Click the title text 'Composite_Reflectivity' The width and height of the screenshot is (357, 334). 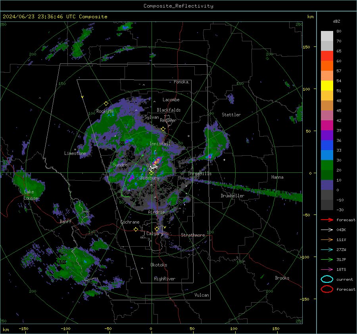click(178, 6)
